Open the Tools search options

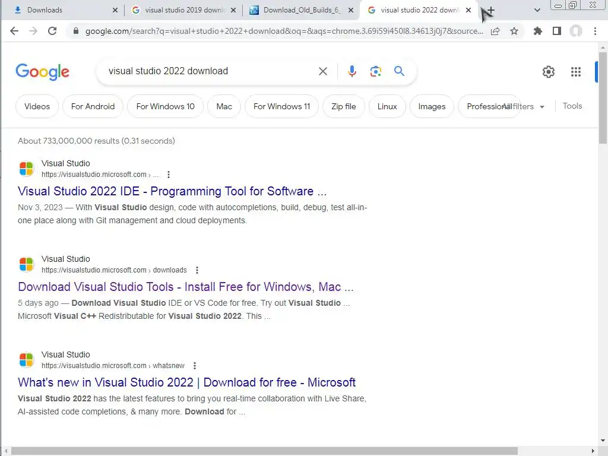[572, 106]
